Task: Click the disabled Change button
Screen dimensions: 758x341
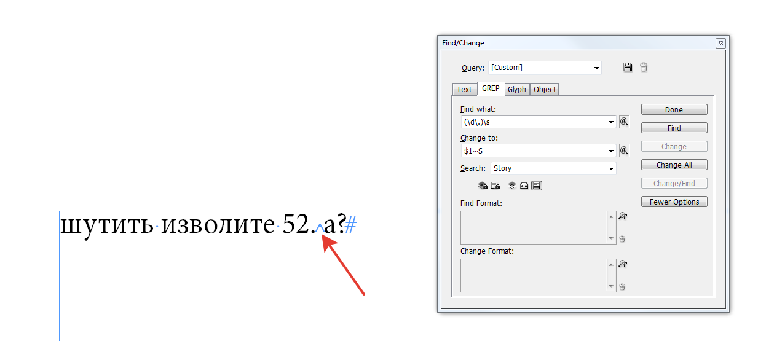Action: point(674,147)
